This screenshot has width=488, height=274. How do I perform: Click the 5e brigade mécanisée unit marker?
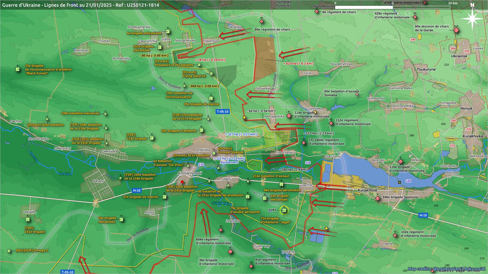tap(167, 31)
